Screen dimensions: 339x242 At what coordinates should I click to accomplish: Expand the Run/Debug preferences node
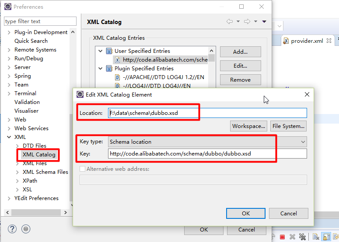click(x=9, y=59)
